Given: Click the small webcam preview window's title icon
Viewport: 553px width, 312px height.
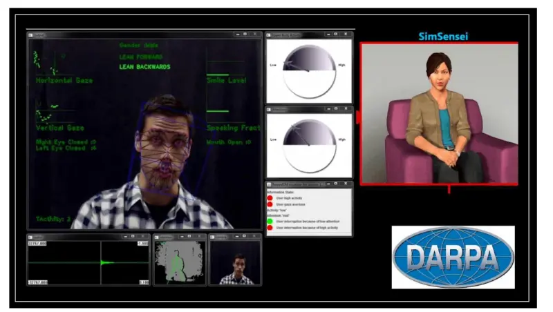Looking at the screenshot, I should [x=213, y=237].
